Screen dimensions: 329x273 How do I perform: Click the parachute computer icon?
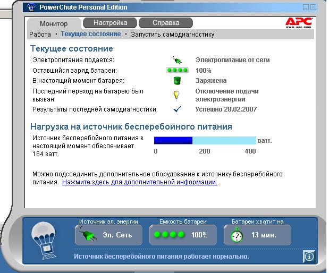click(44, 241)
